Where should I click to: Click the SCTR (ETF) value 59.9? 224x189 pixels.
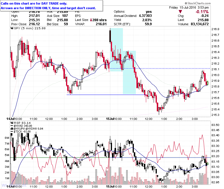148,24
